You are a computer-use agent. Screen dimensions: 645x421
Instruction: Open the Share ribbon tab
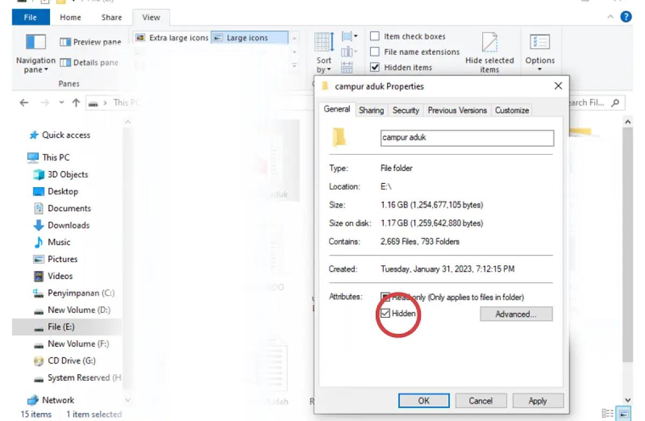[x=111, y=17]
